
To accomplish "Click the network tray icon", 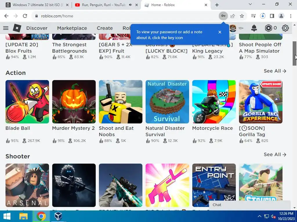I will click(x=267, y=217).
